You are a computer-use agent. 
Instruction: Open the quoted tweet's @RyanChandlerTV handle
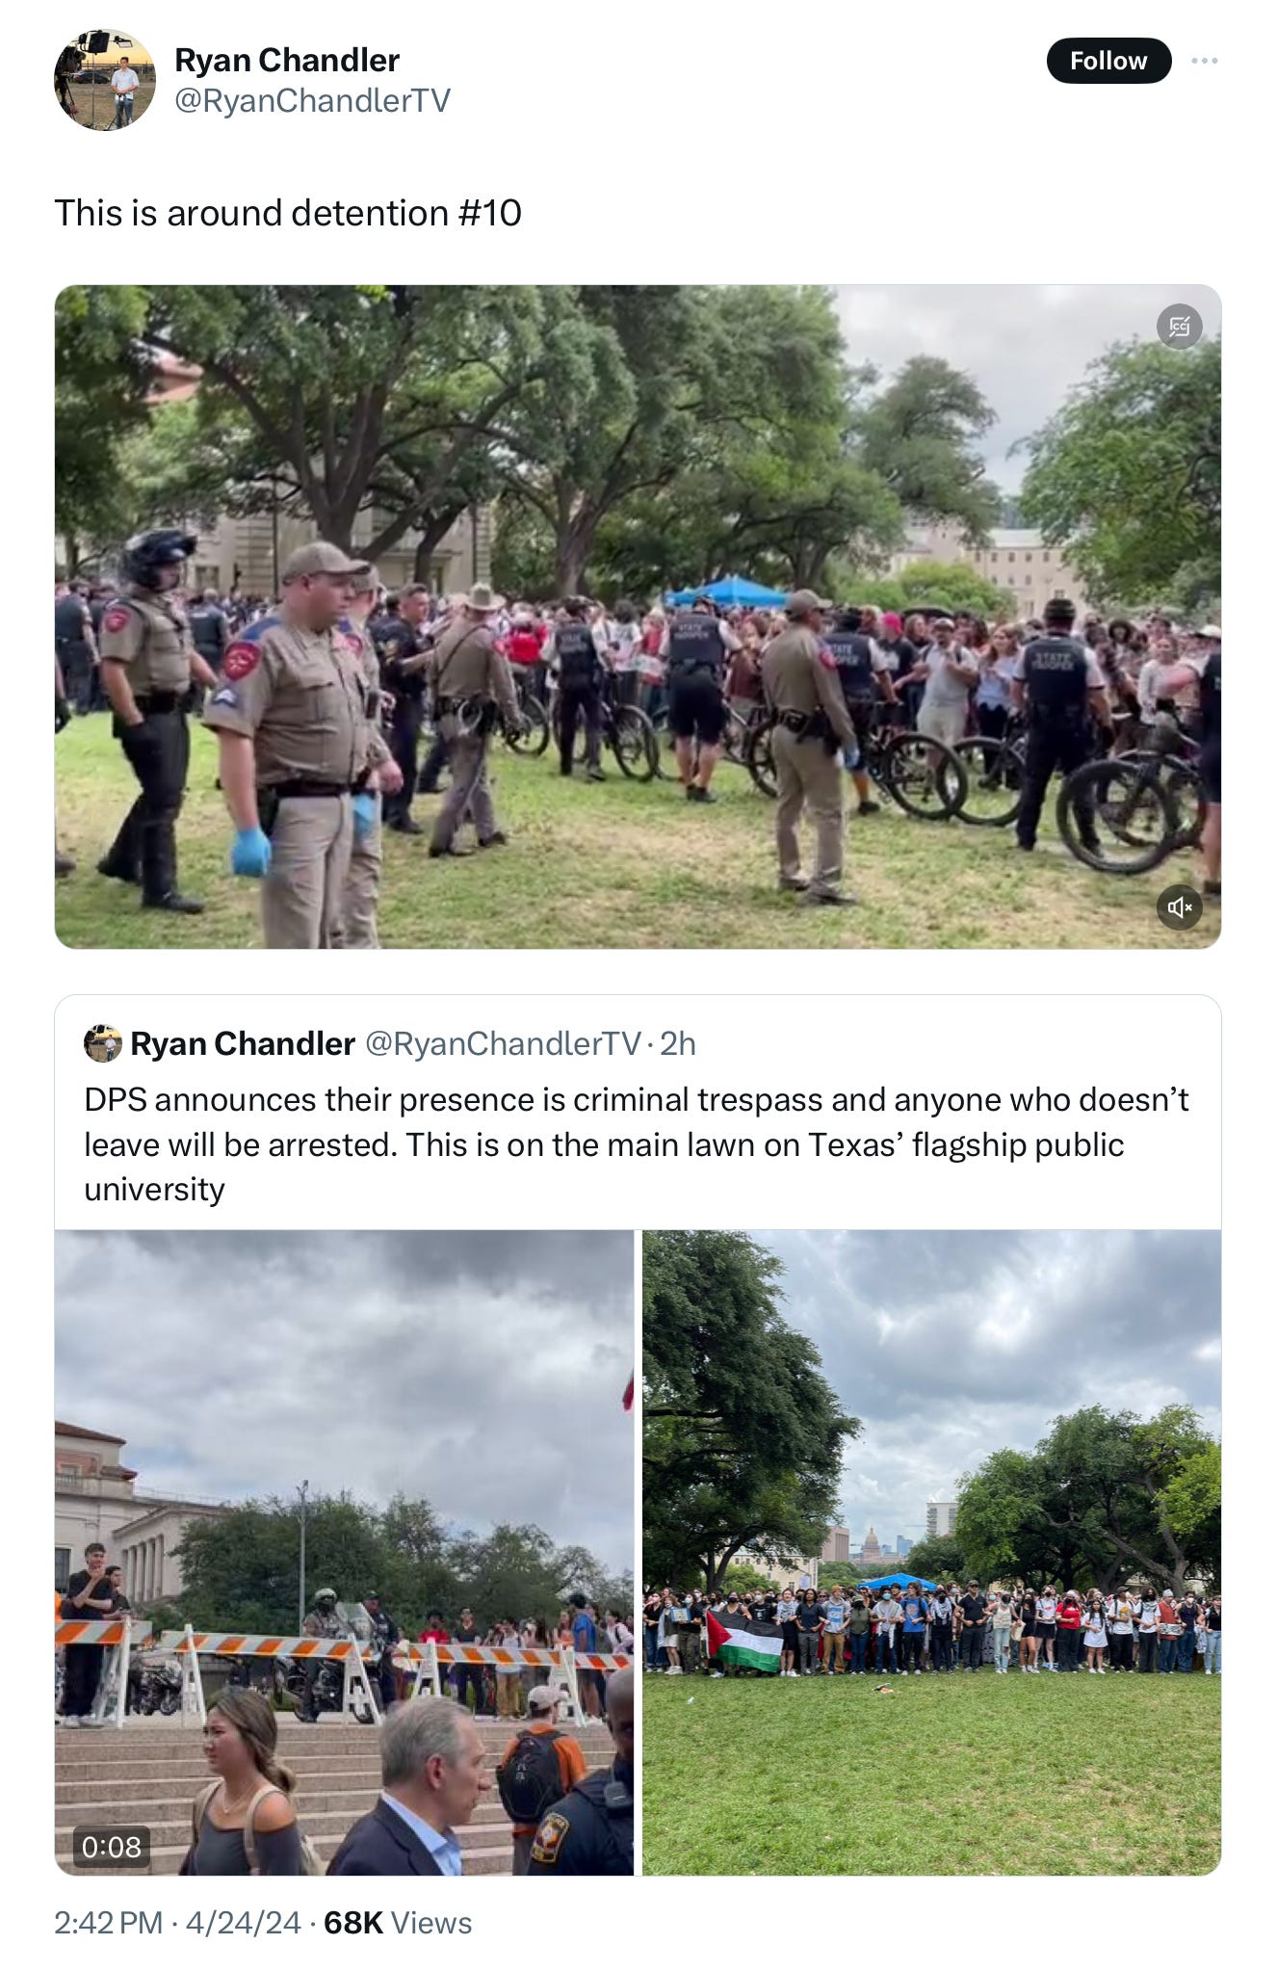pos(503,1043)
